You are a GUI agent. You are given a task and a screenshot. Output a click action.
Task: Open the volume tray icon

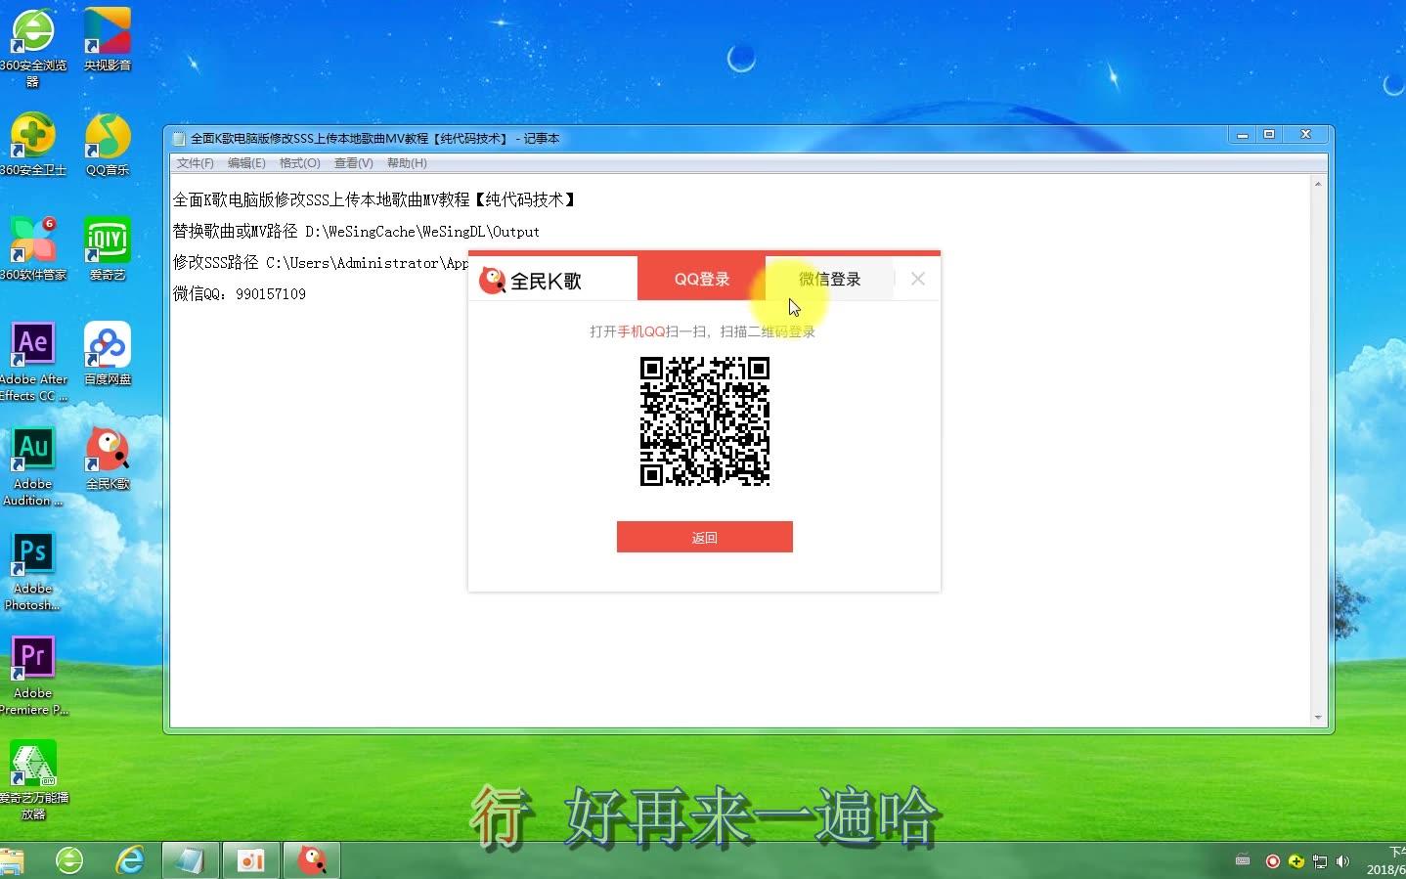[x=1342, y=861]
